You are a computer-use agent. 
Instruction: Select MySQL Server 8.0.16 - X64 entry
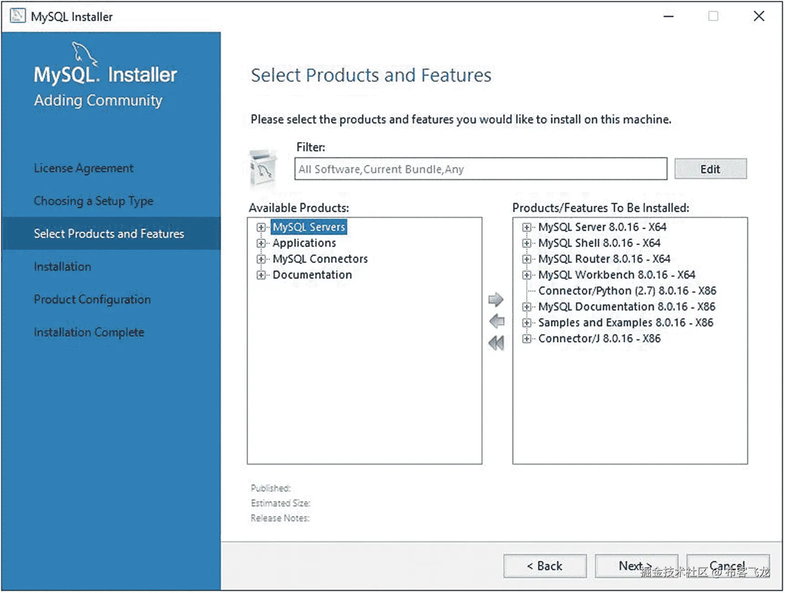tap(602, 227)
